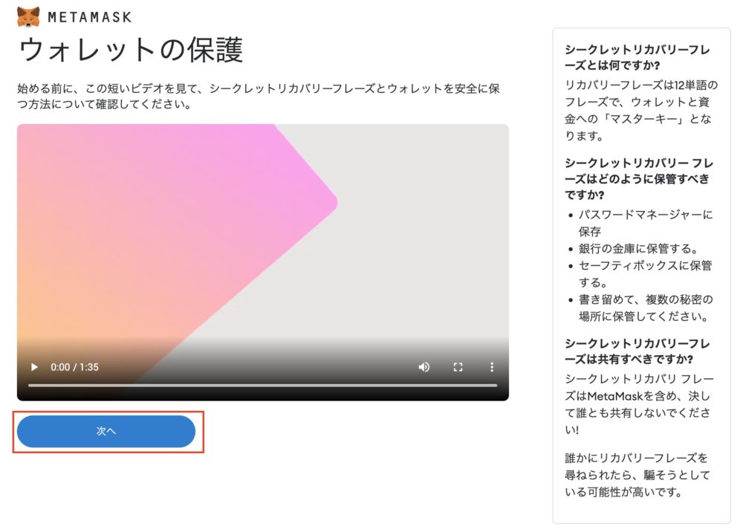Click the video progress bar
Viewport: 743px width, 532px height.
click(x=262, y=386)
